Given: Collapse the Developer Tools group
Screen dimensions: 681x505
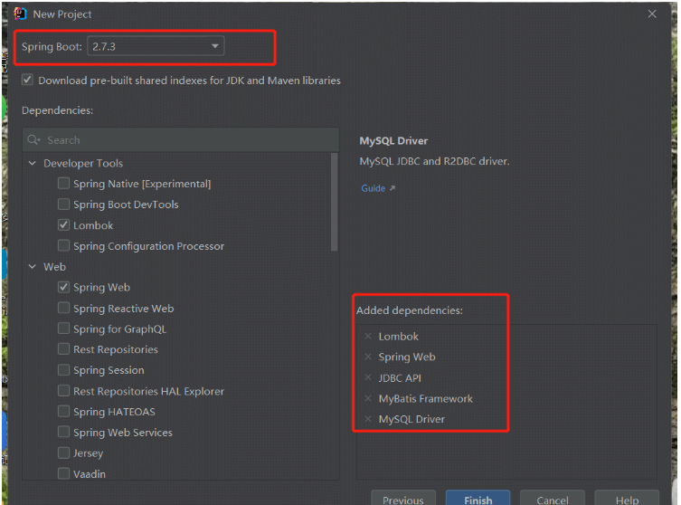Looking at the screenshot, I should (33, 164).
